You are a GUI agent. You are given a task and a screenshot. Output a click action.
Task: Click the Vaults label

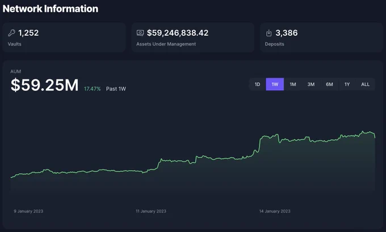click(x=15, y=44)
